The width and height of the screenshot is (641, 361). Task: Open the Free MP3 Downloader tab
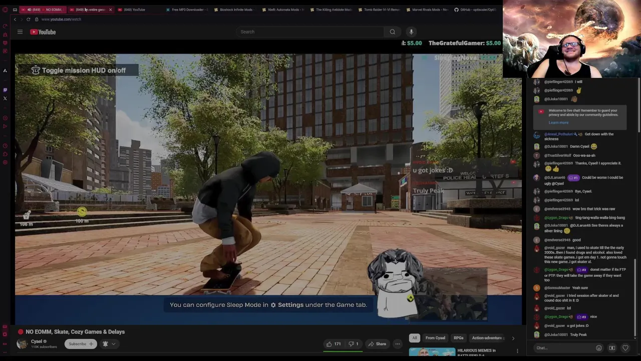186,10
